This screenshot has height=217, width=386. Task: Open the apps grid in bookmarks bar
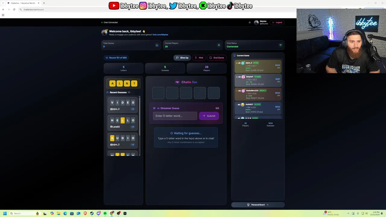click(3, 15)
